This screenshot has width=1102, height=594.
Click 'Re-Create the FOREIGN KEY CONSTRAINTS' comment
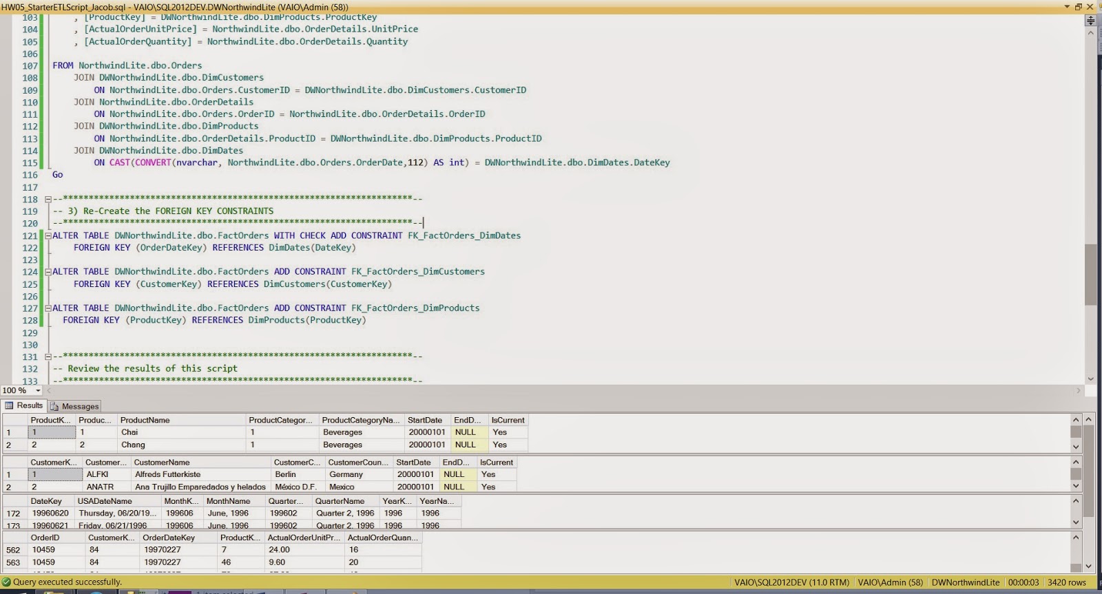[x=178, y=211]
